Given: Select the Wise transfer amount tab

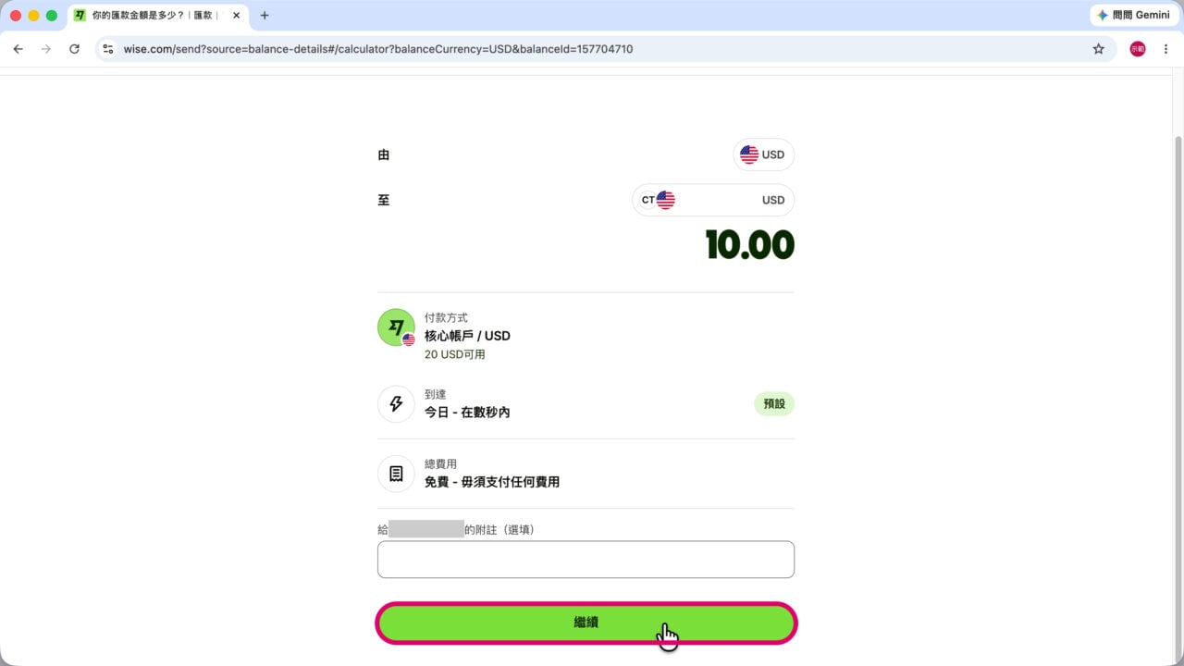Looking at the screenshot, I should click(157, 15).
